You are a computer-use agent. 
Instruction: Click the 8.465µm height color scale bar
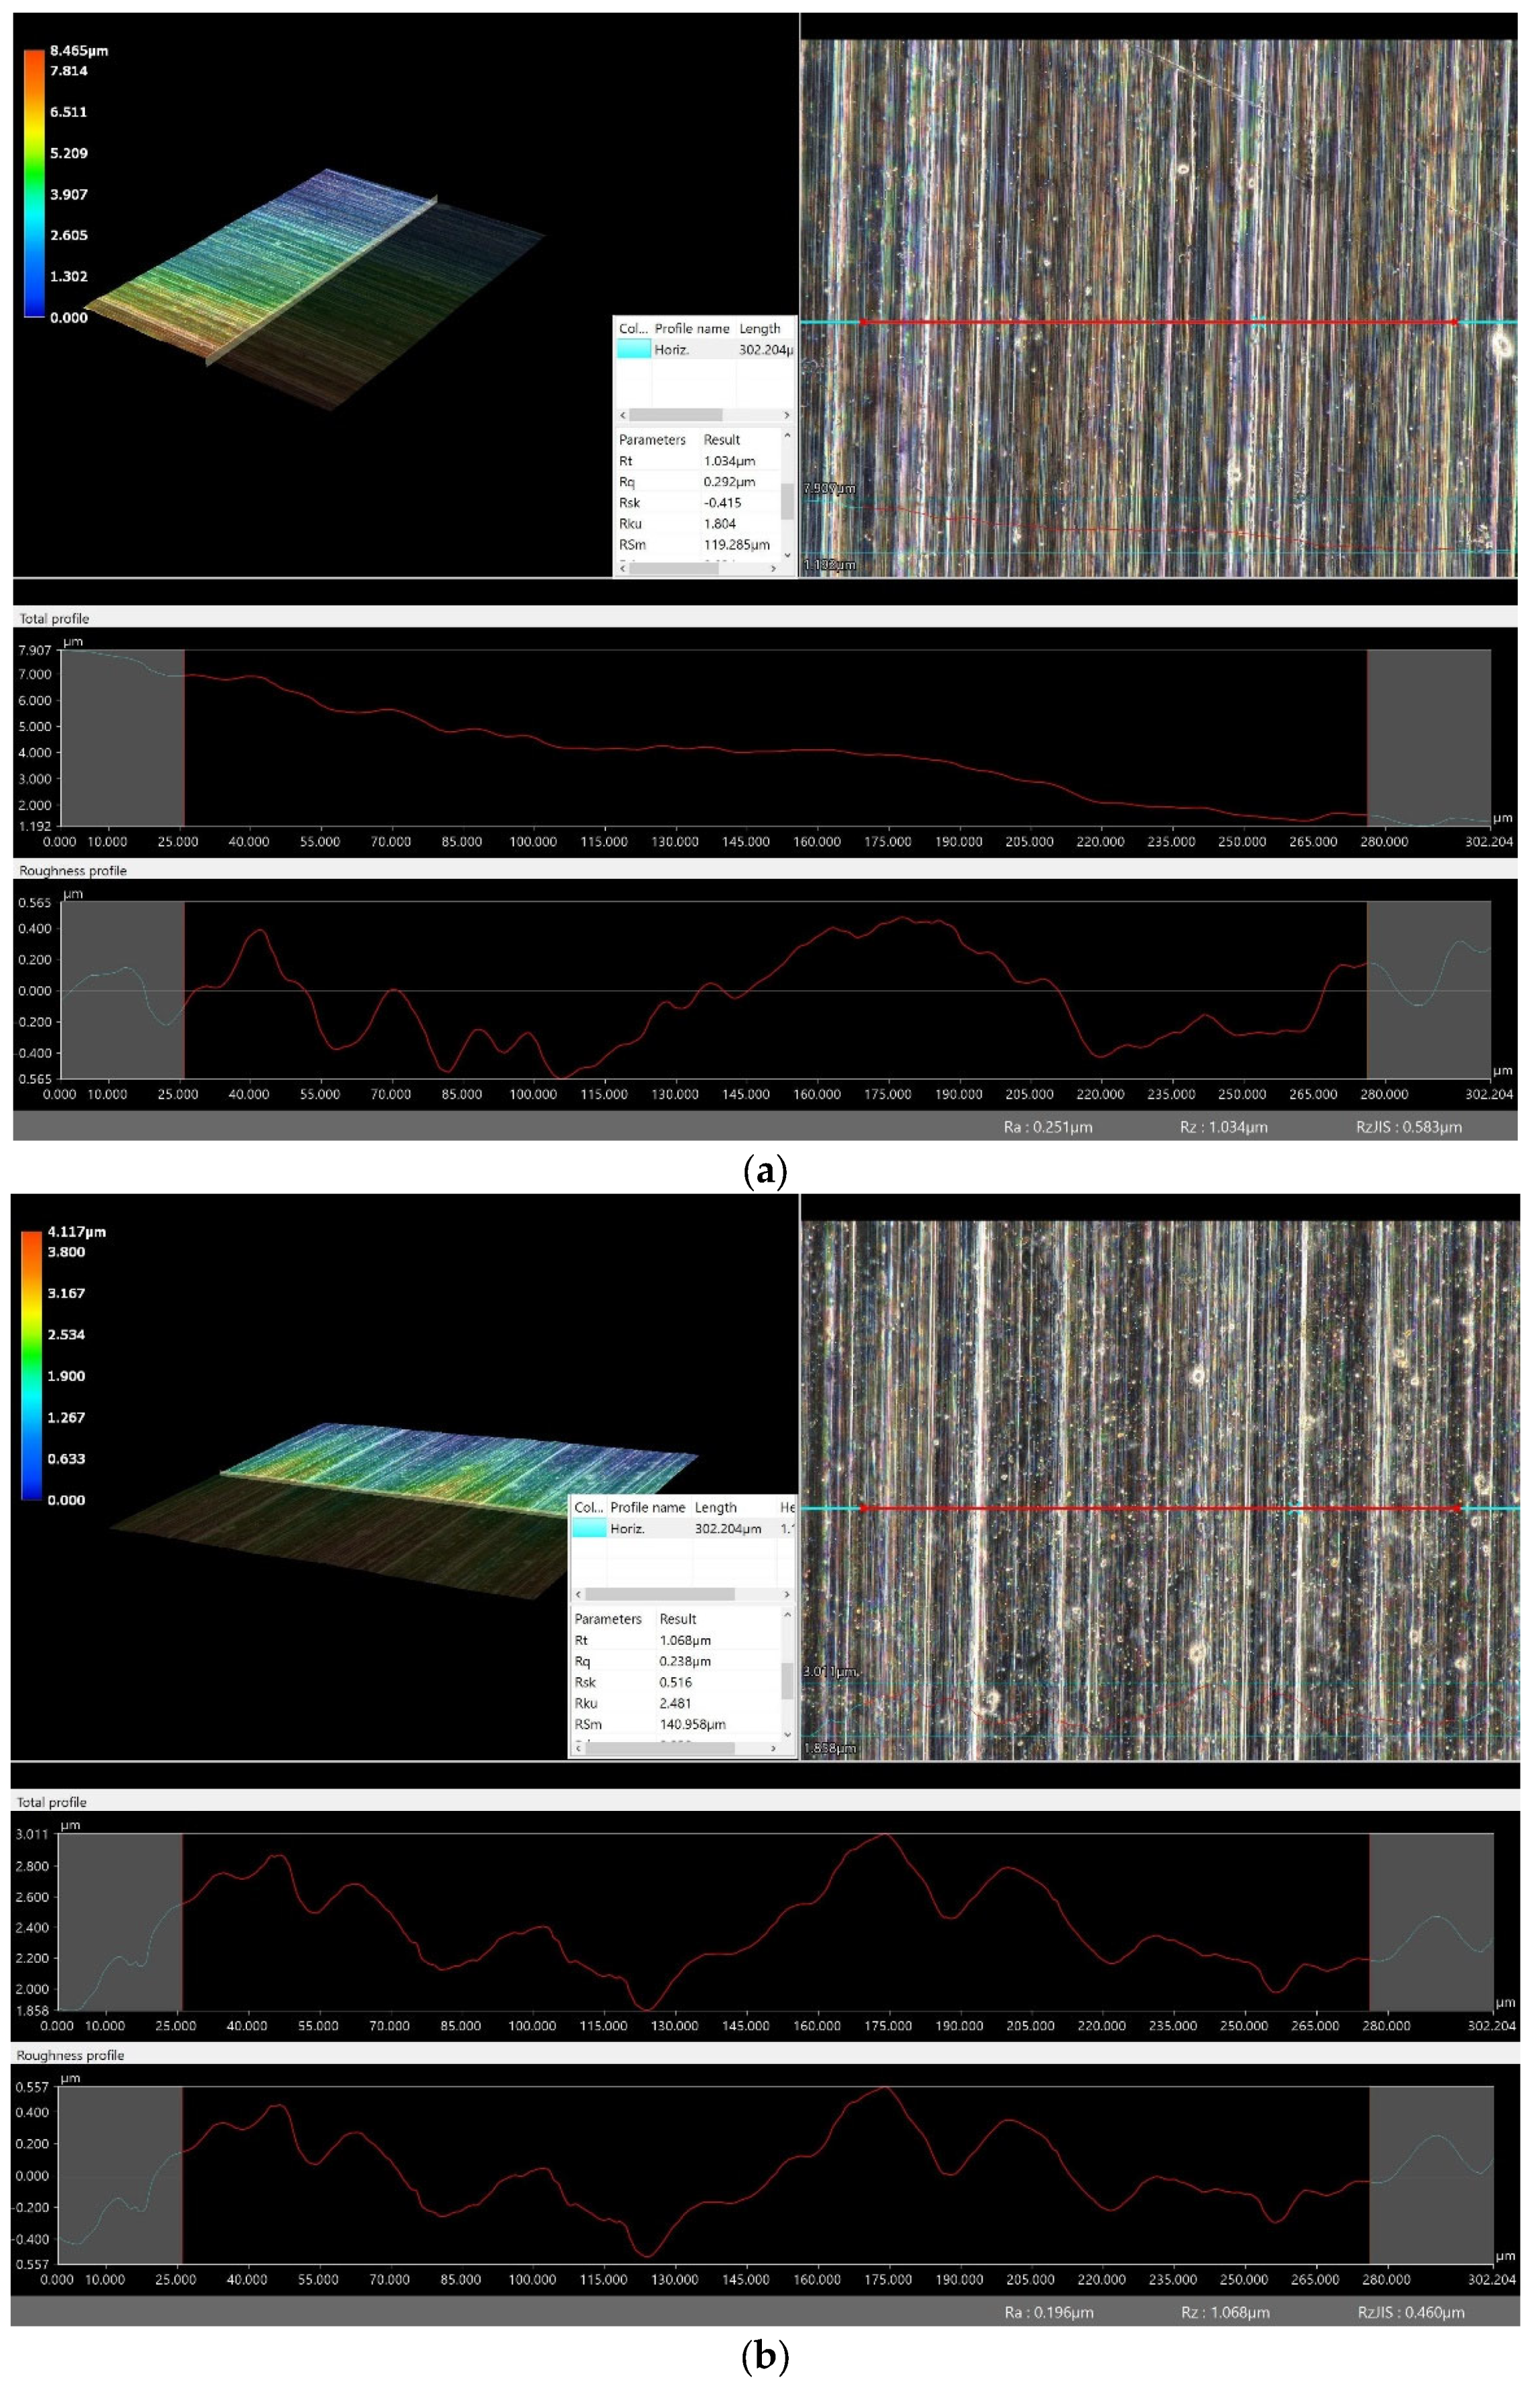click(x=35, y=183)
